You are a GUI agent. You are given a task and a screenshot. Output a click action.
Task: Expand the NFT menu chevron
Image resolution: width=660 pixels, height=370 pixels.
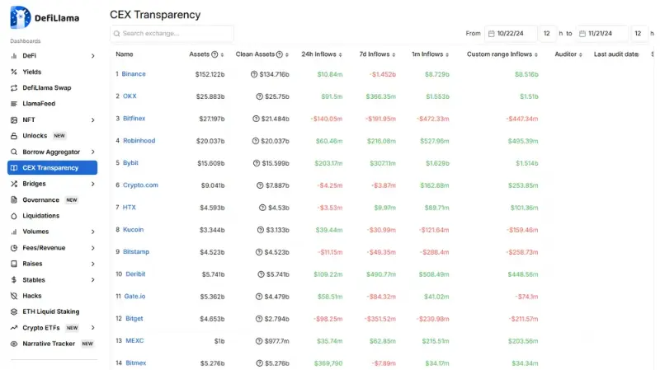click(92, 120)
